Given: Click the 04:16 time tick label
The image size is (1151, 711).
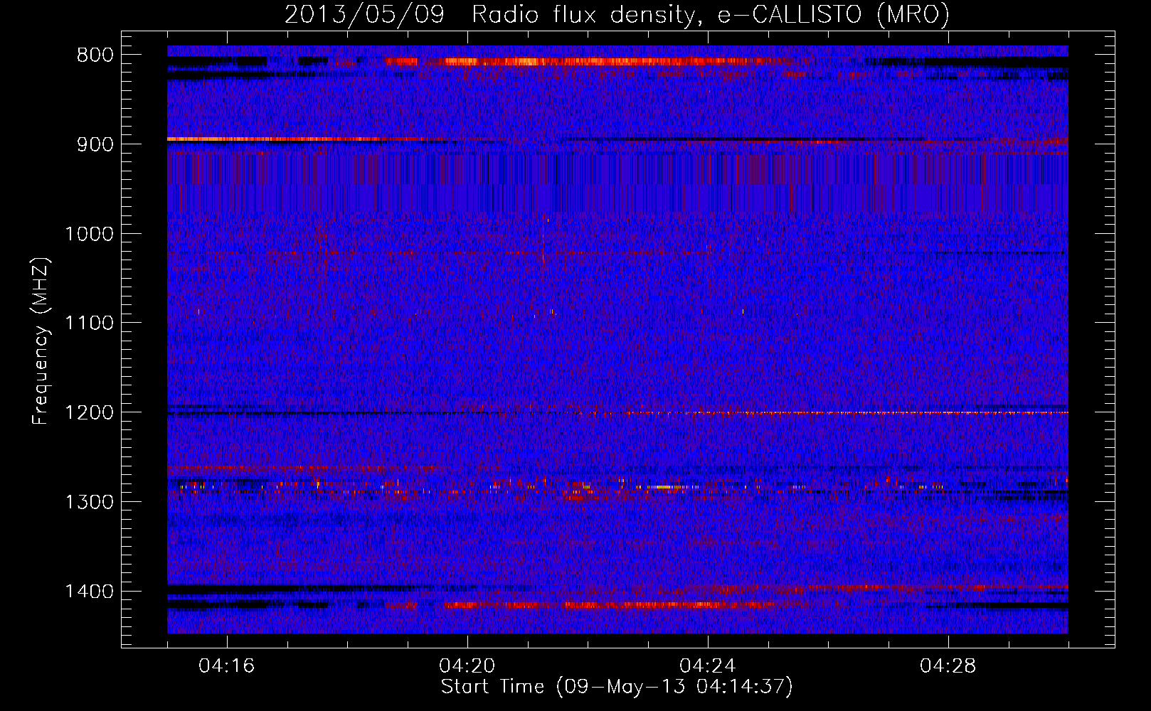Looking at the screenshot, I should coord(227,666).
